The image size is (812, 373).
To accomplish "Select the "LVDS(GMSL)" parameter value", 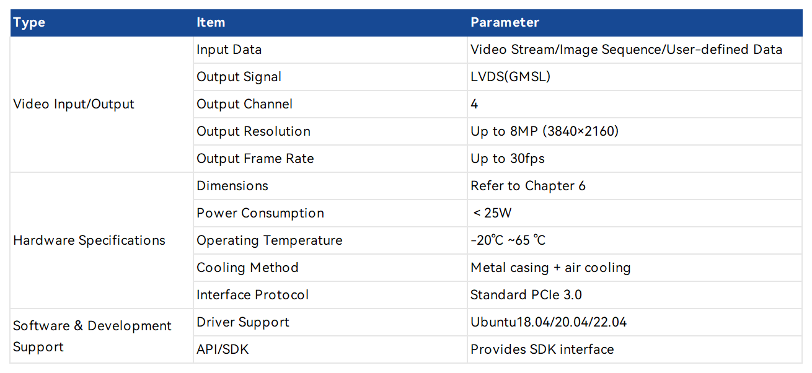I will click(x=510, y=77).
